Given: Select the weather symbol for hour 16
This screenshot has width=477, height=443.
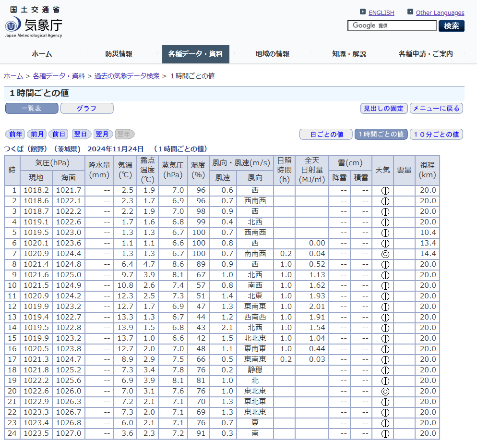Looking at the screenshot, I should pos(385,349).
